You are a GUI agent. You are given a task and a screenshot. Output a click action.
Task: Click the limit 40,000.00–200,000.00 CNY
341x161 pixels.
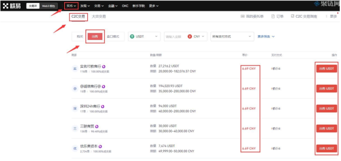tap(177, 111)
